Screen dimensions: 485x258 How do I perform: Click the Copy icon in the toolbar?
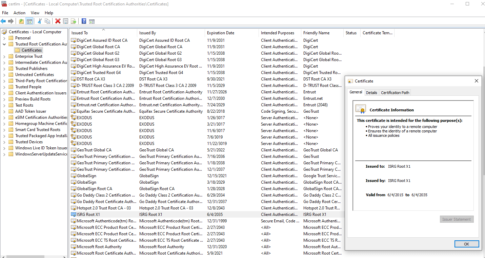[x=47, y=21]
